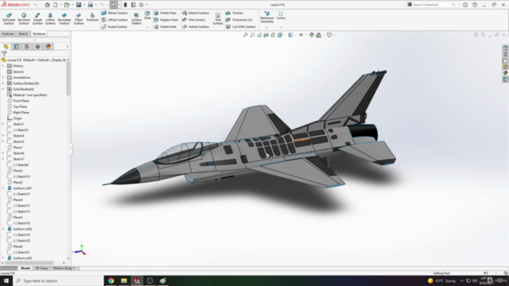
Task: Open the dropdown arrow under Reference Geometry
Action: pyautogui.click(x=267, y=28)
